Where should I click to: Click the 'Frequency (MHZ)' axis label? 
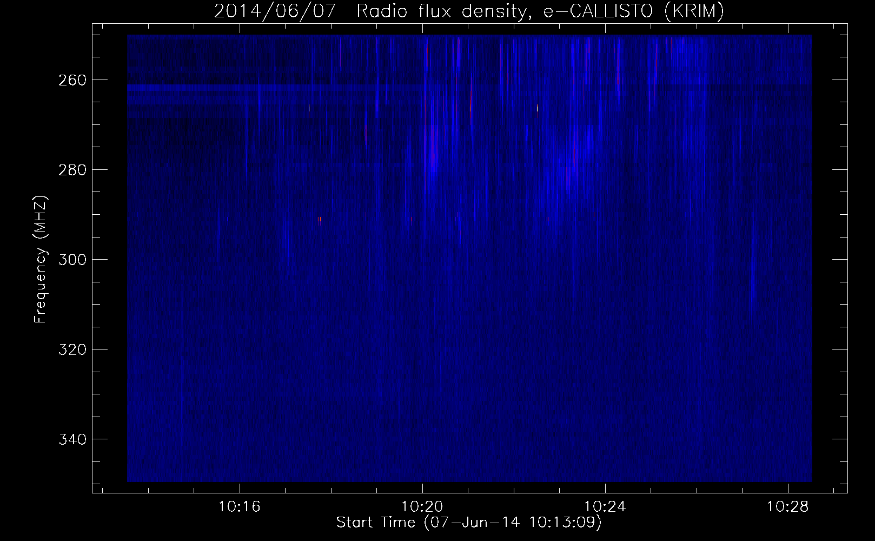pyautogui.click(x=41, y=259)
